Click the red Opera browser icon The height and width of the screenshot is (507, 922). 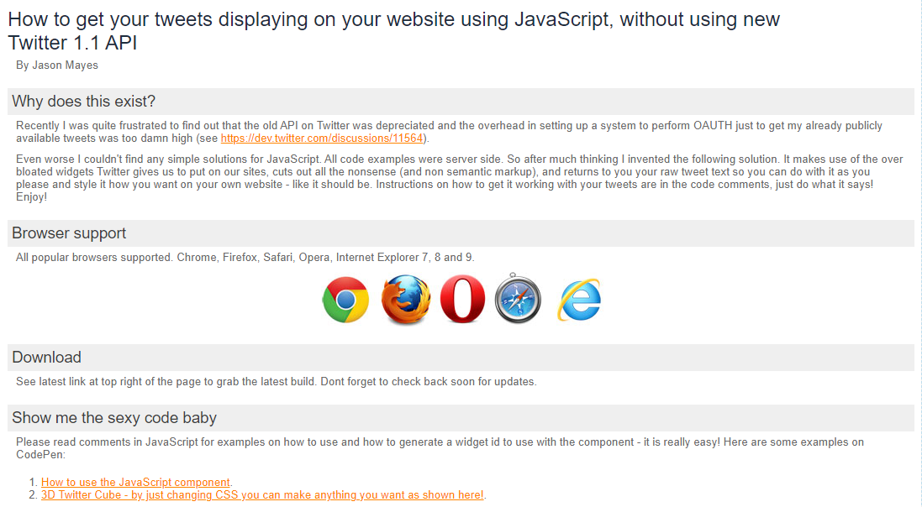point(463,299)
